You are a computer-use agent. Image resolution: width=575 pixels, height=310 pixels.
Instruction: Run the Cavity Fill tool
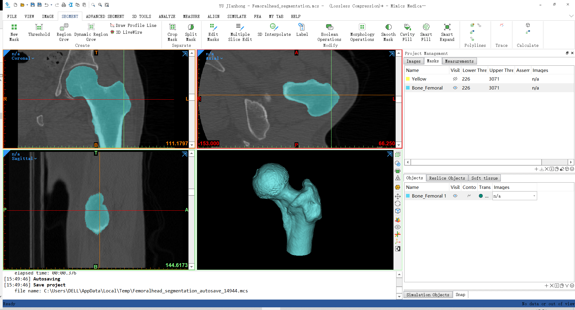click(x=407, y=32)
